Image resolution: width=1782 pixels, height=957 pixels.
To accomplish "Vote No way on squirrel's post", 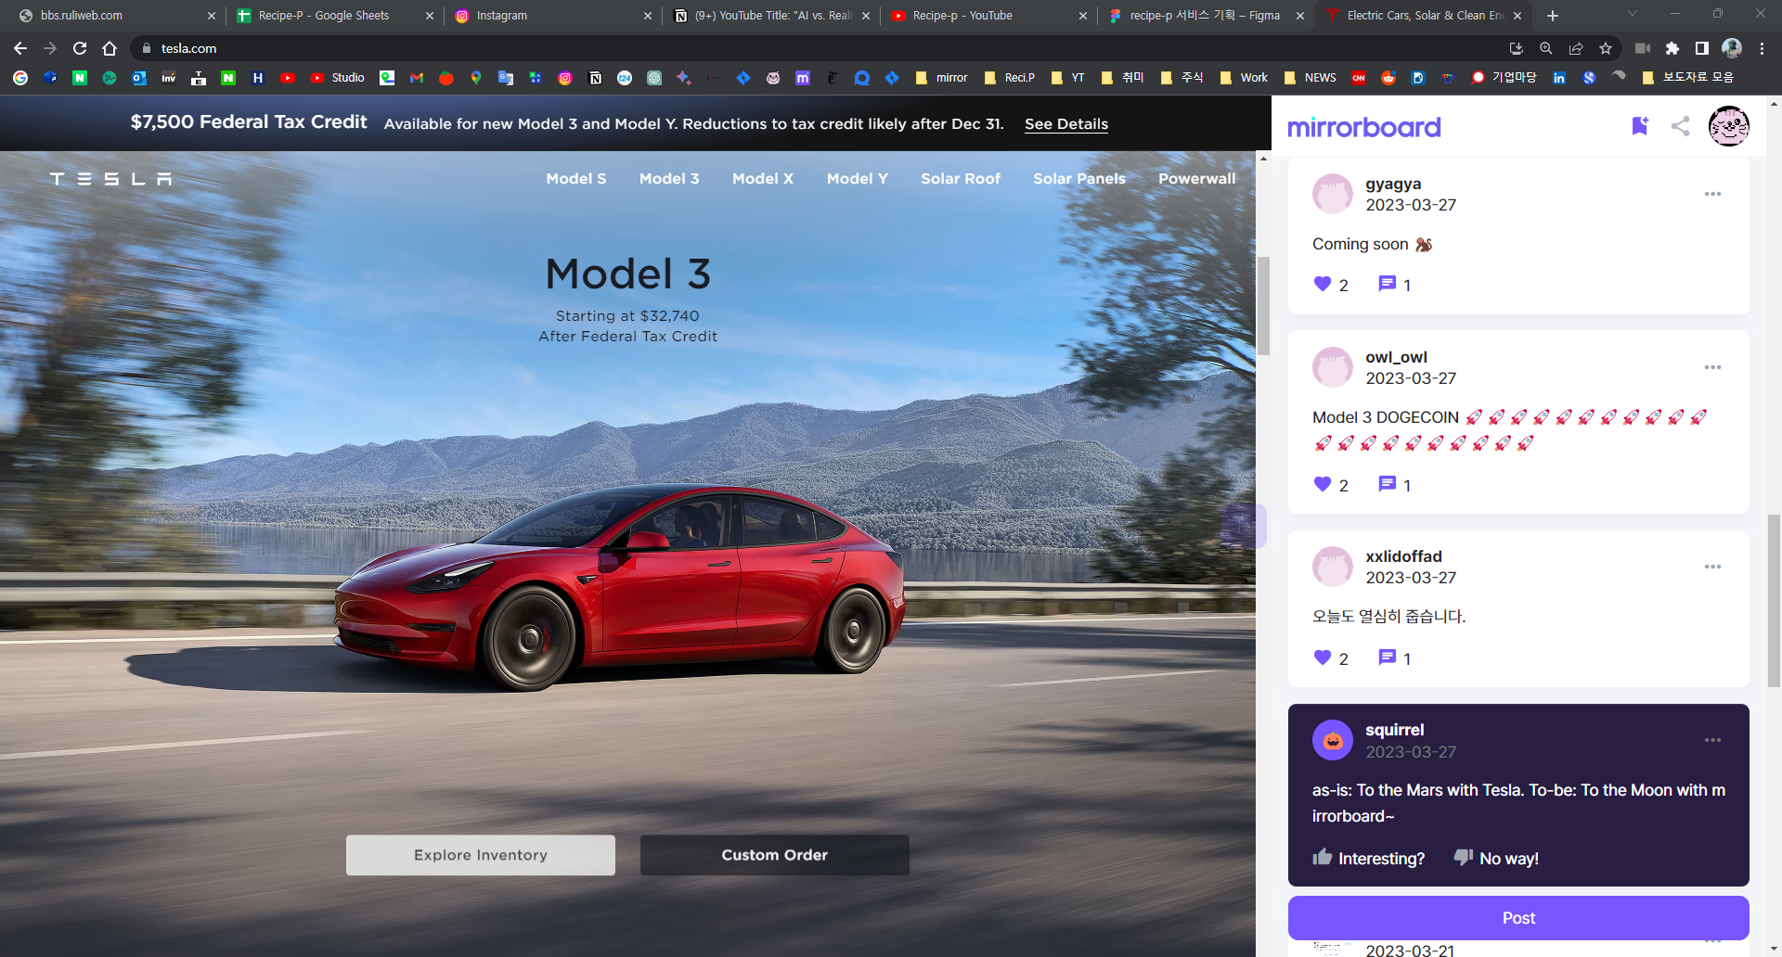I will click(x=1495, y=858).
